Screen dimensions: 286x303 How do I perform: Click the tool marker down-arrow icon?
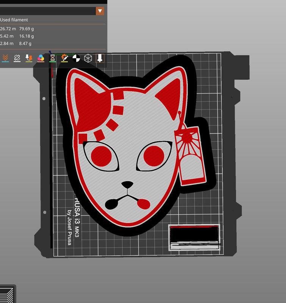tap(100, 58)
